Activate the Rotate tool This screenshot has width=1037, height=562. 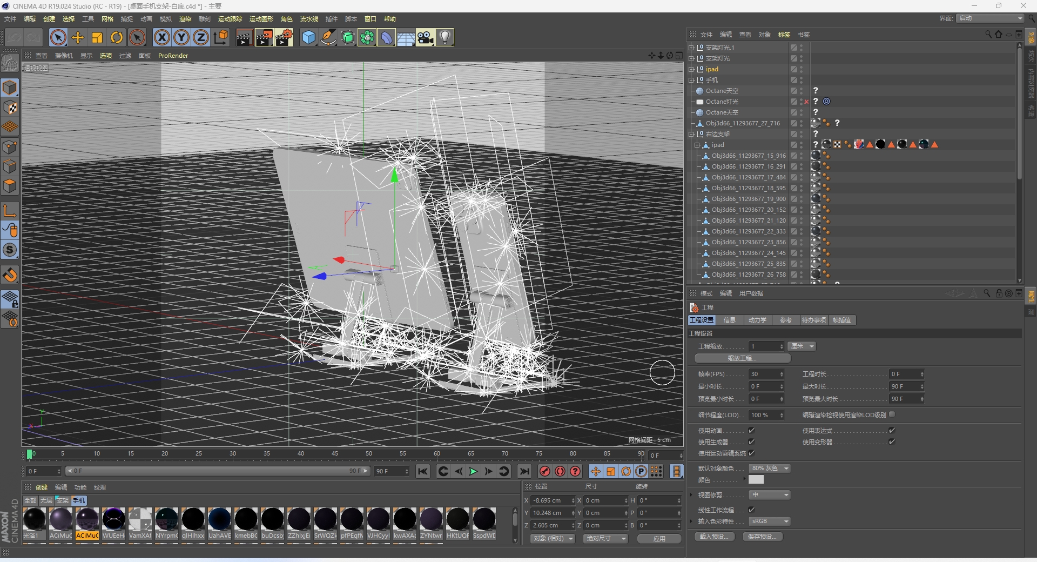117,37
